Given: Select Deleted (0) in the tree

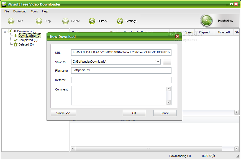Looking at the screenshot, I should coord(26,45).
